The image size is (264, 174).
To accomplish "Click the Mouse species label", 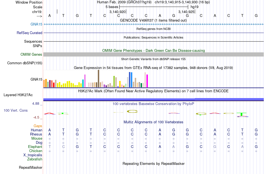I will [x=37, y=139].
